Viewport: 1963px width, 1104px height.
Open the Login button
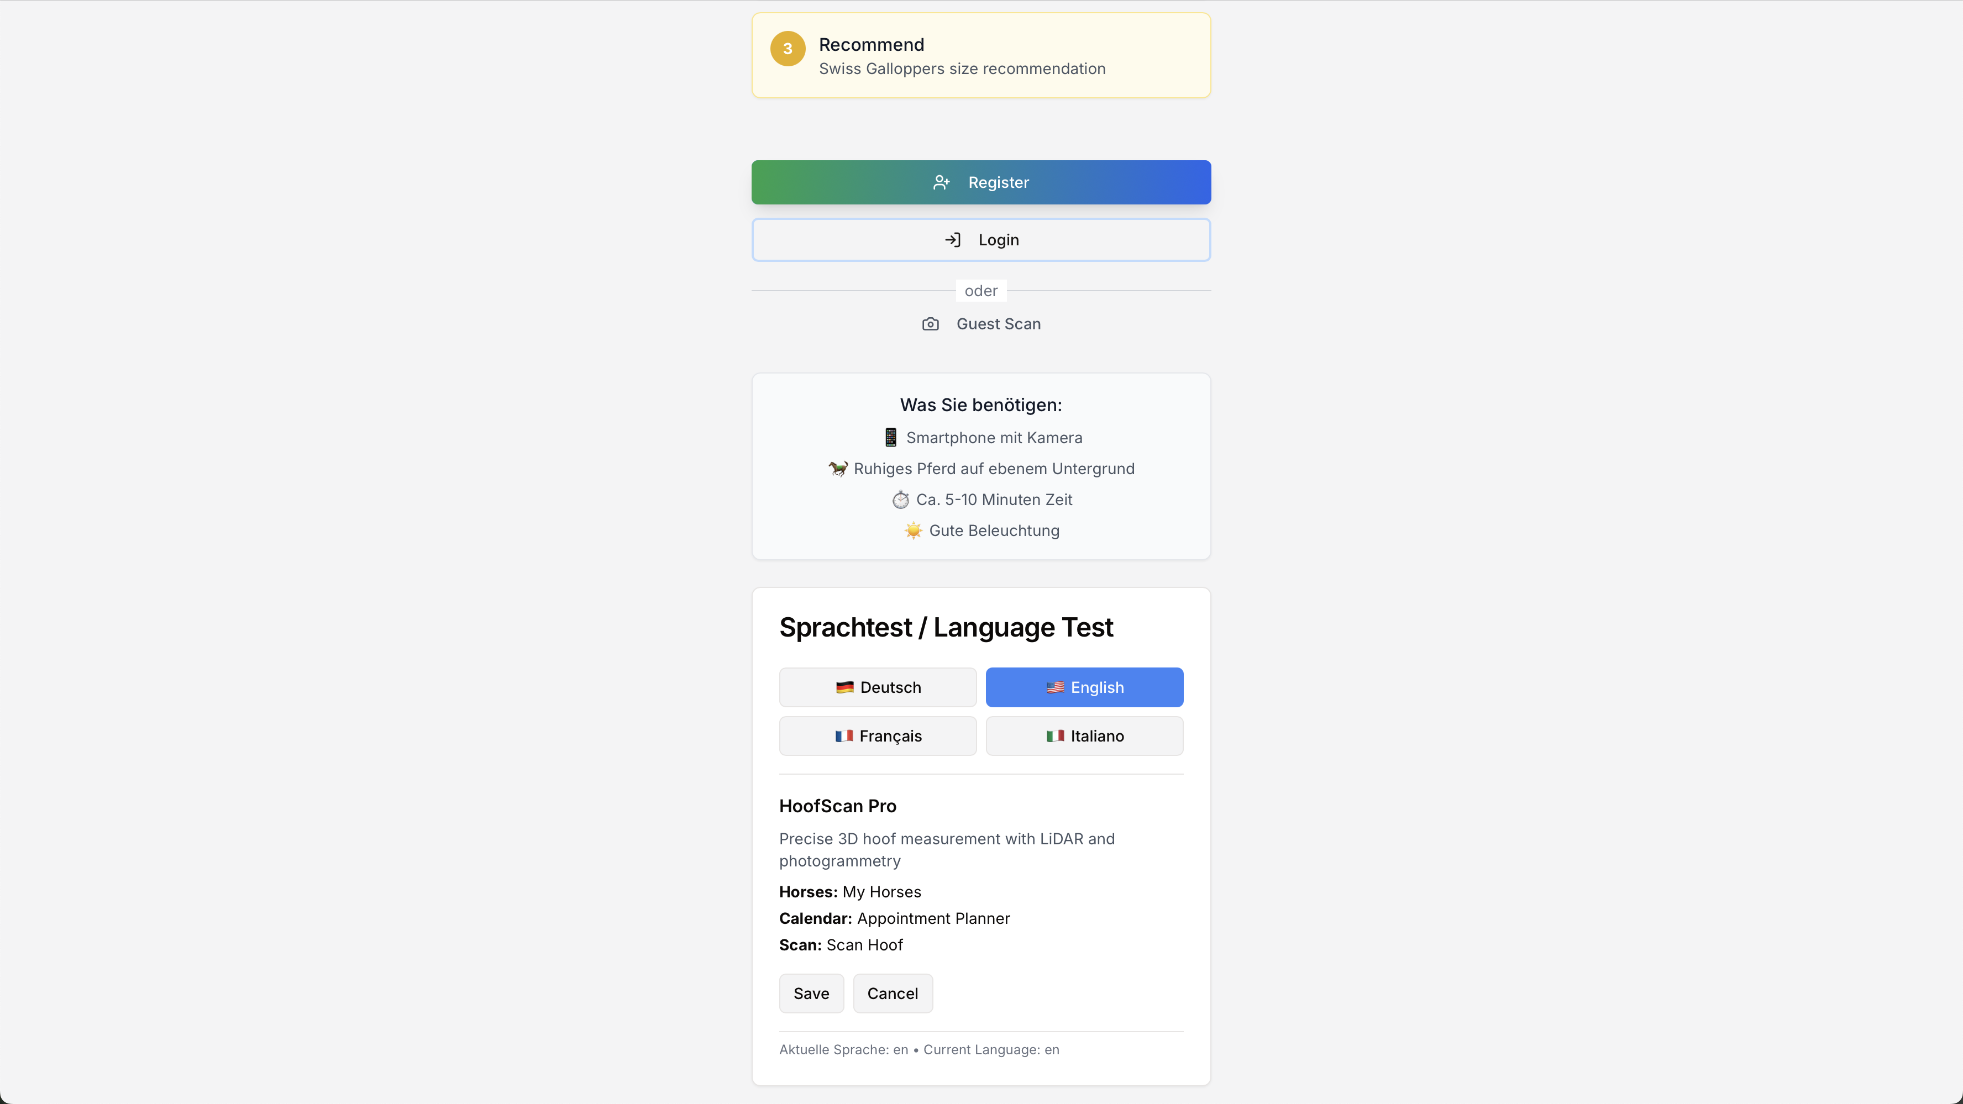pos(981,240)
